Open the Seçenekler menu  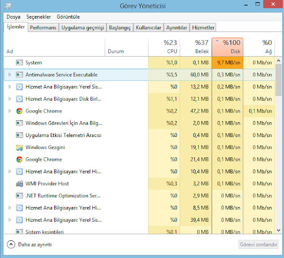point(39,17)
